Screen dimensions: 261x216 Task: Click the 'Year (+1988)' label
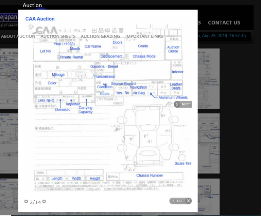click(64, 44)
